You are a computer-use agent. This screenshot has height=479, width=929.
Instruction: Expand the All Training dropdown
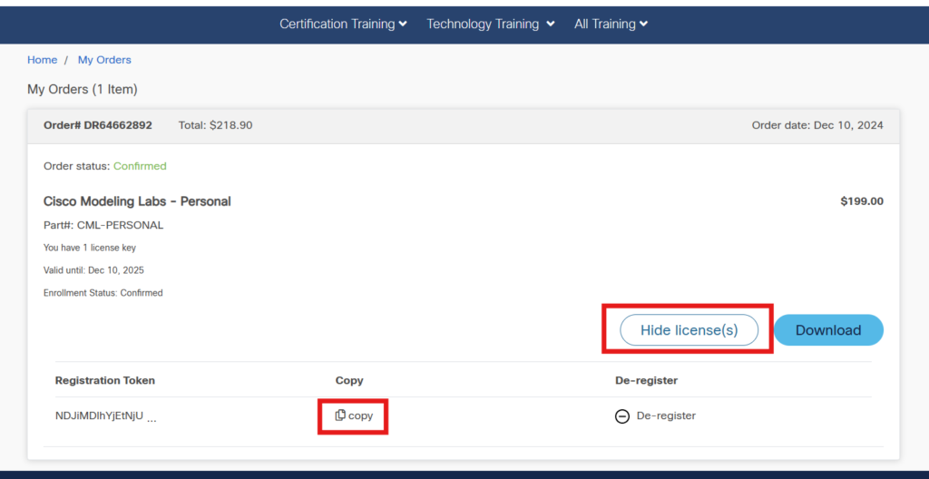pos(611,24)
